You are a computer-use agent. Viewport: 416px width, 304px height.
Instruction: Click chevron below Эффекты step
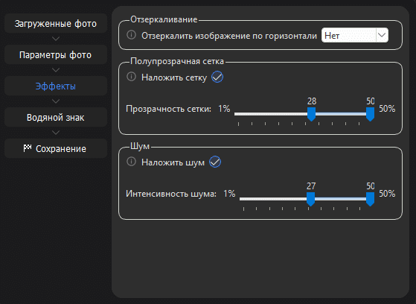coord(56,101)
